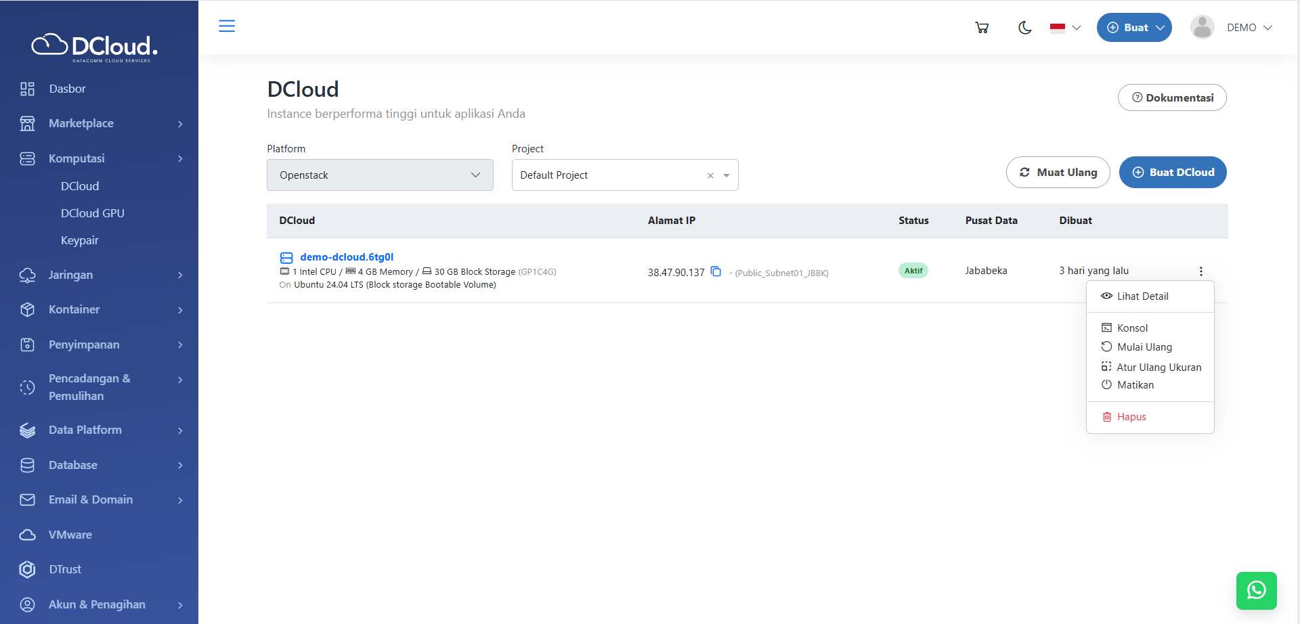Viewport: 1300px width, 624px height.
Task: Expand the Project dropdown arrow
Action: coord(727,175)
